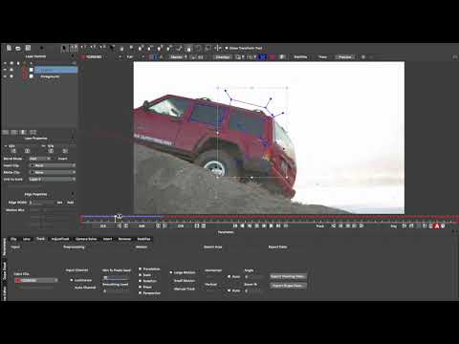Open the Insert Clip dropdown
The image size is (459, 344).
pyautogui.click(x=53, y=165)
